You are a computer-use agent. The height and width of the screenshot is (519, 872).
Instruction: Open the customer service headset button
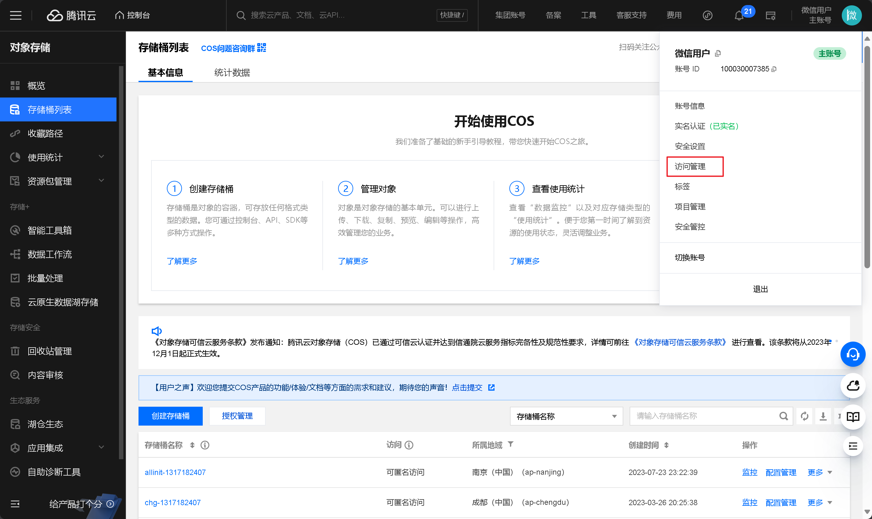pyautogui.click(x=852, y=354)
